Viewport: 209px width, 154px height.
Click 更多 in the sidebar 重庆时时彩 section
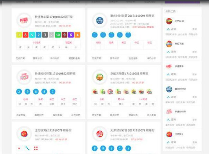pos(194,97)
